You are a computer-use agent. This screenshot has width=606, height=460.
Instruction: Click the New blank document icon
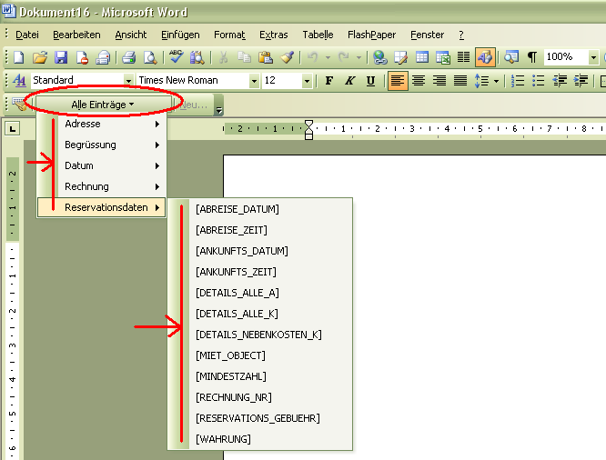(x=18, y=57)
